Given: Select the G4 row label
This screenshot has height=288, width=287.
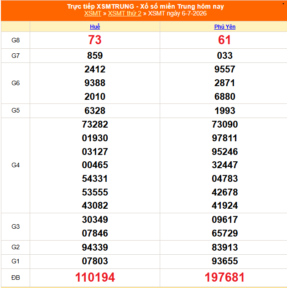Looking at the screenshot, I should [x=16, y=165].
